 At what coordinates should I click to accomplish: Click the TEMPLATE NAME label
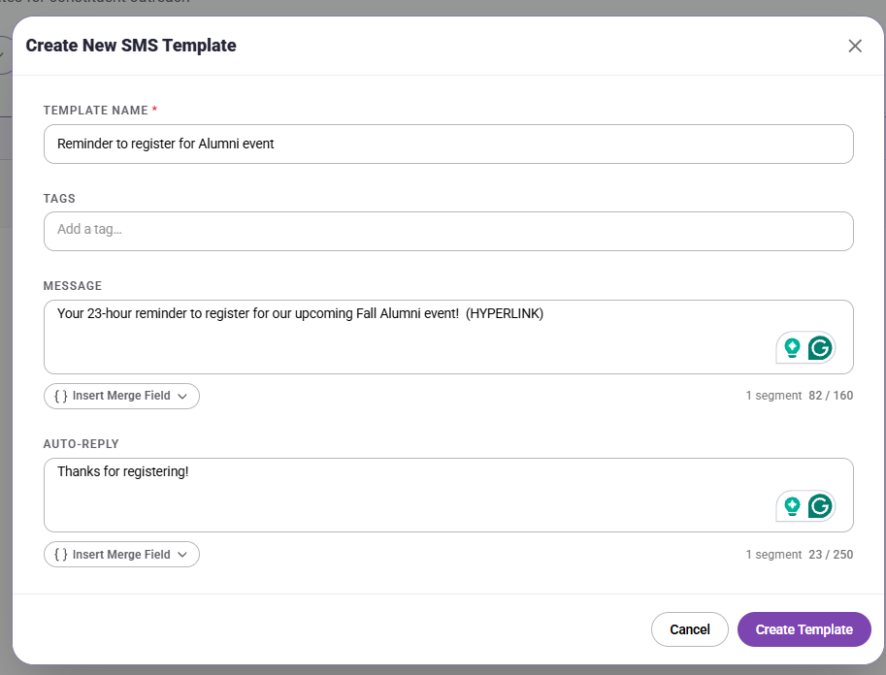[95, 111]
